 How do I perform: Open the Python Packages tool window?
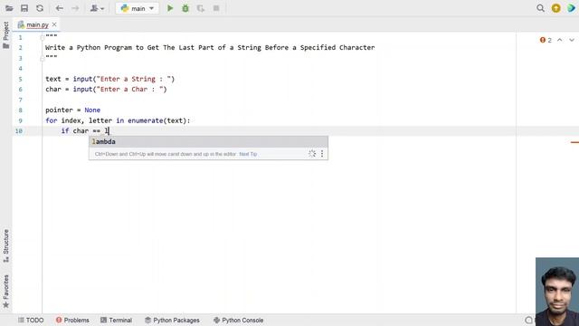(172, 320)
